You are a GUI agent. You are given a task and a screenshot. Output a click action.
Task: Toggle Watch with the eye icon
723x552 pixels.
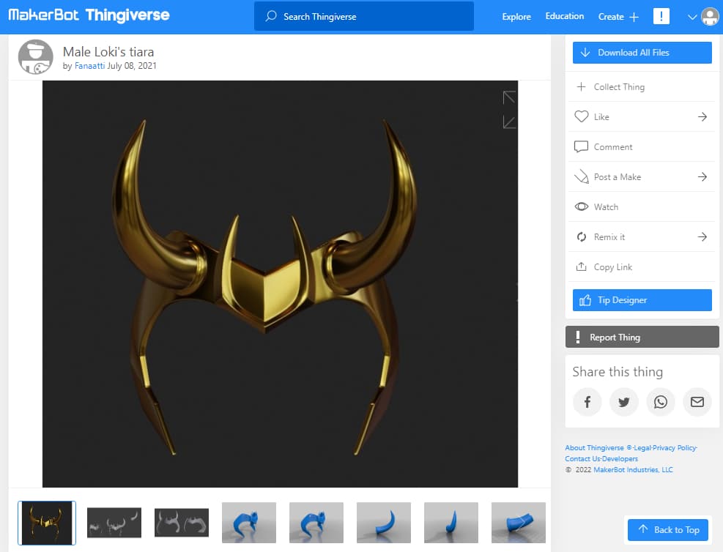(x=582, y=206)
